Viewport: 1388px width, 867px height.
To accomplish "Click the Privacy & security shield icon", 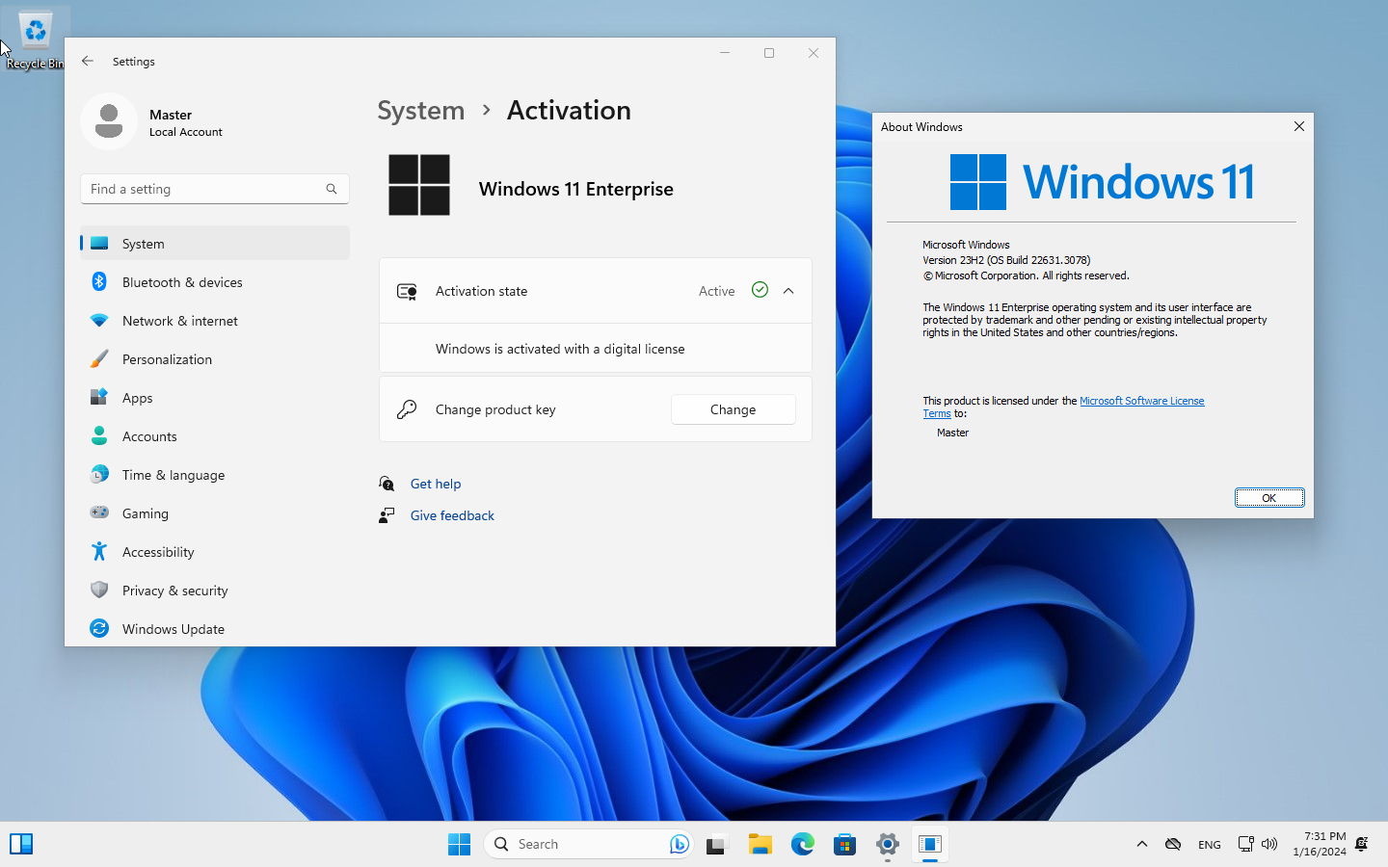I will coord(99,590).
